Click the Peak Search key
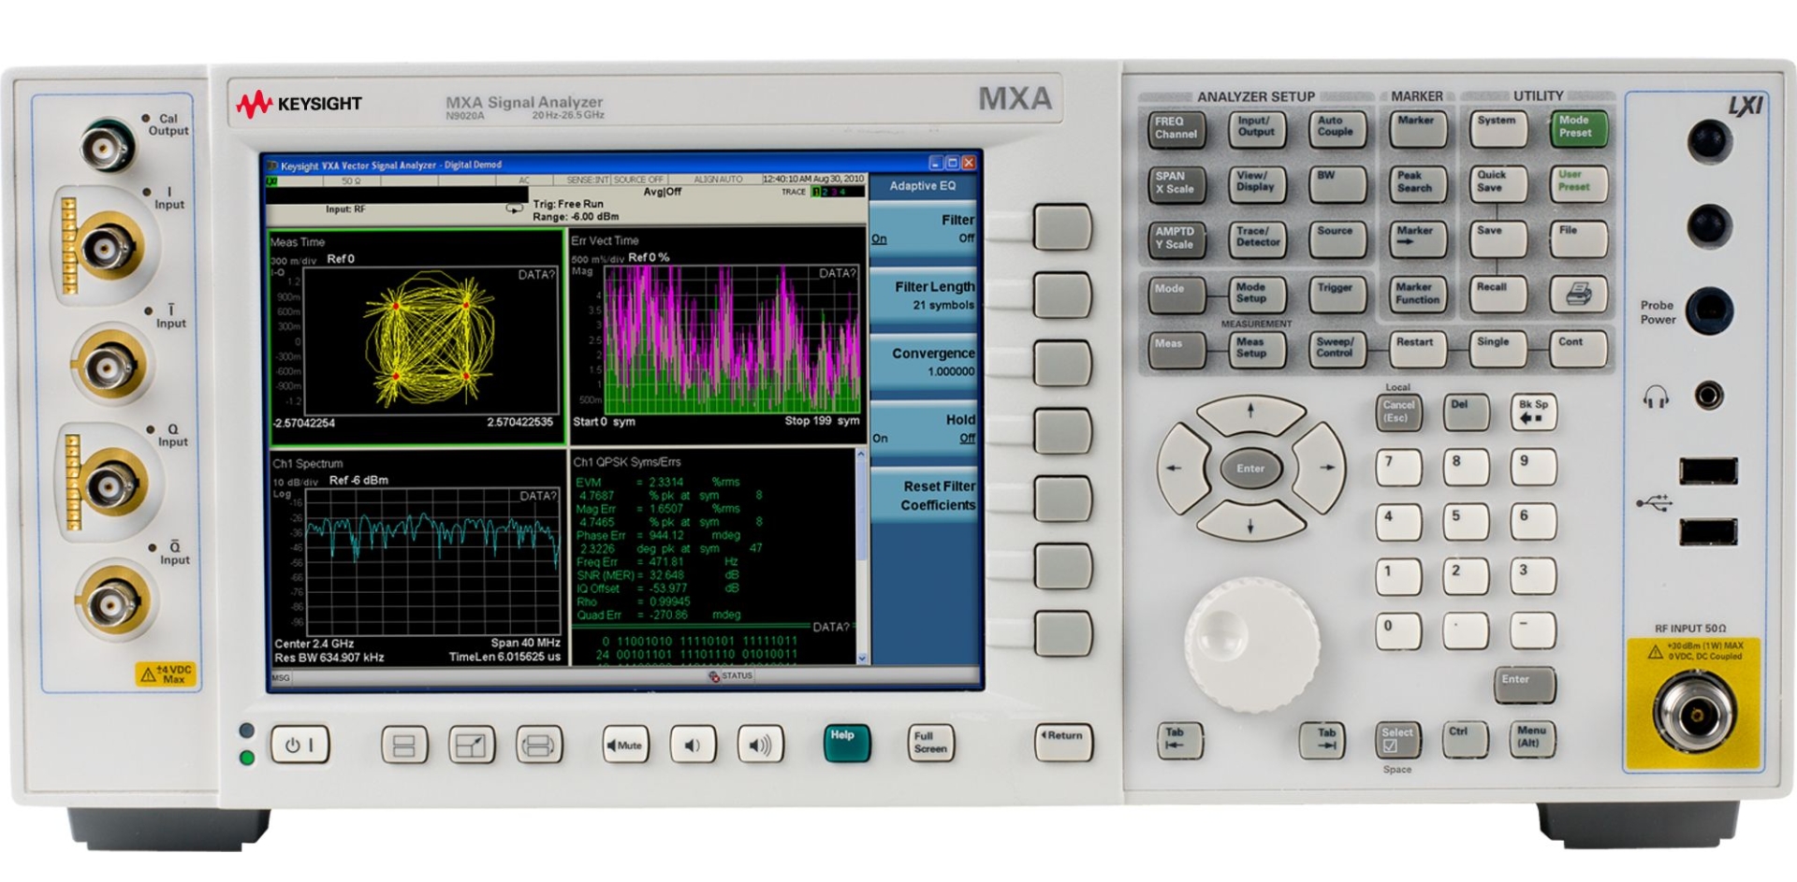The image size is (1797, 882). 1416,185
